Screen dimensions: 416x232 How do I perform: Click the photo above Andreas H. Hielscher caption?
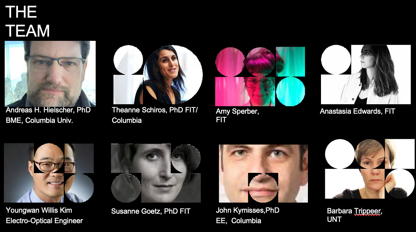(50, 74)
